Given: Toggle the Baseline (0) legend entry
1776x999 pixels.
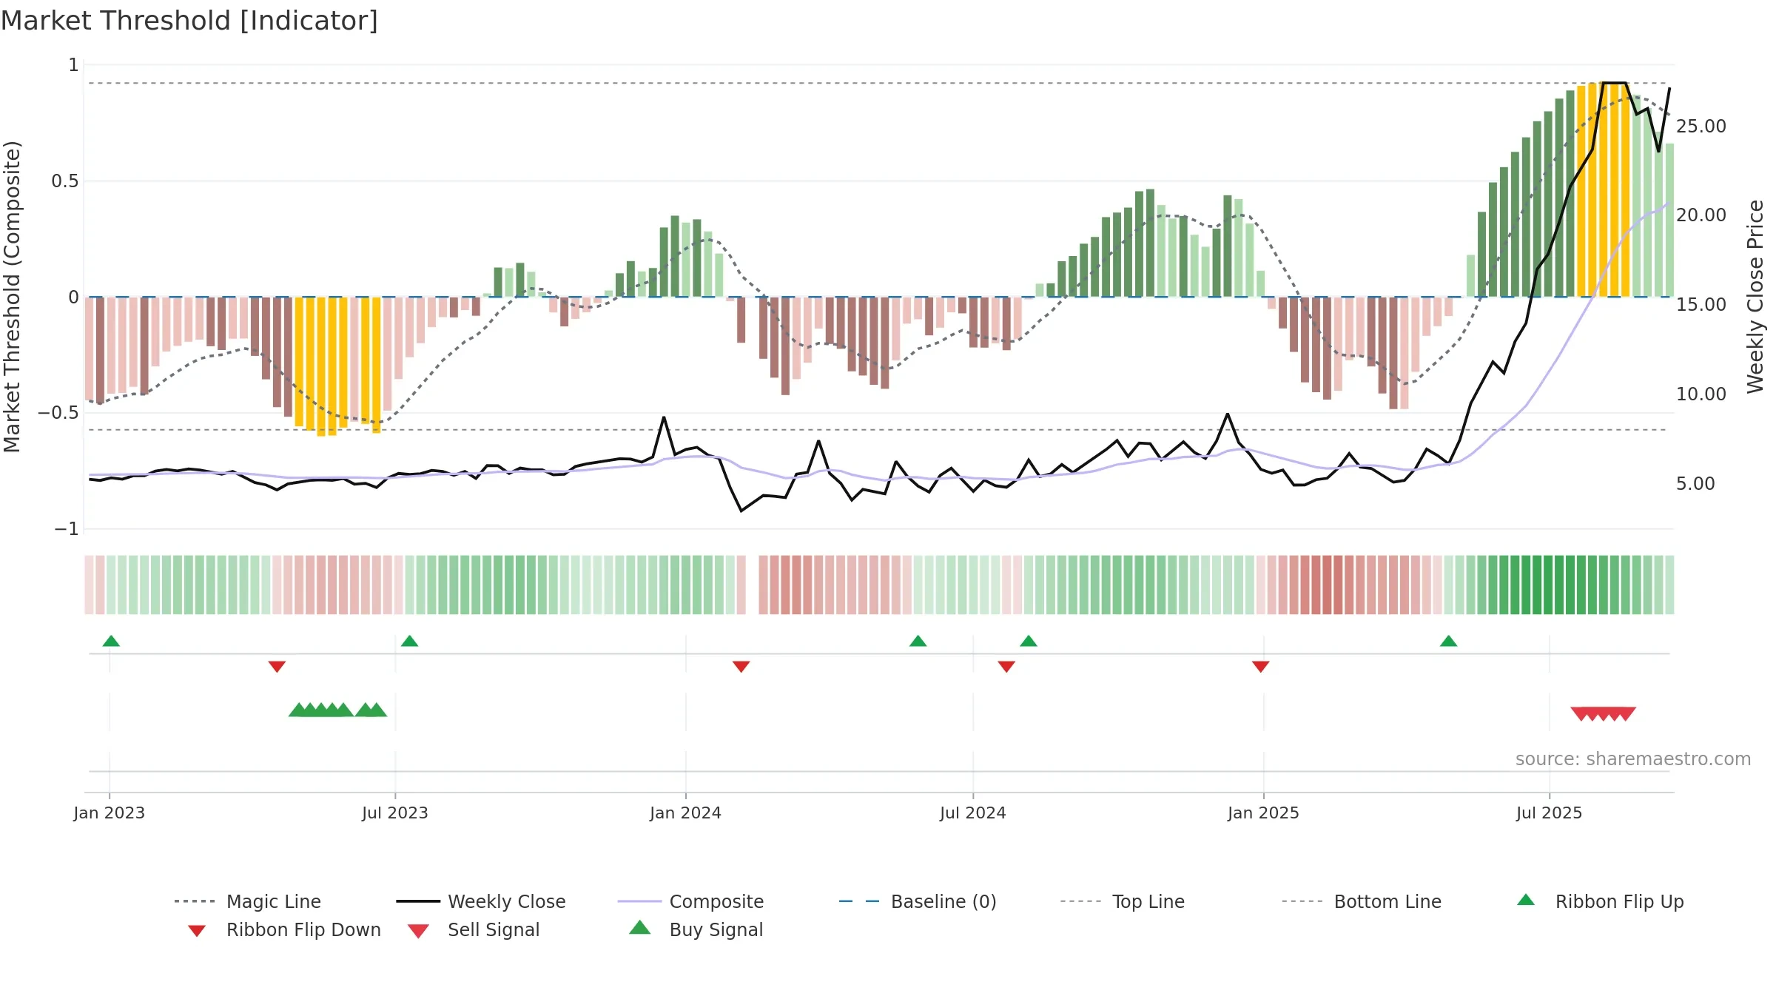Looking at the screenshot, I should 918,901.
